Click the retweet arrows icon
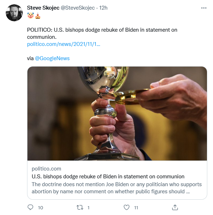 pyautogui.click(x=80, y=208)
